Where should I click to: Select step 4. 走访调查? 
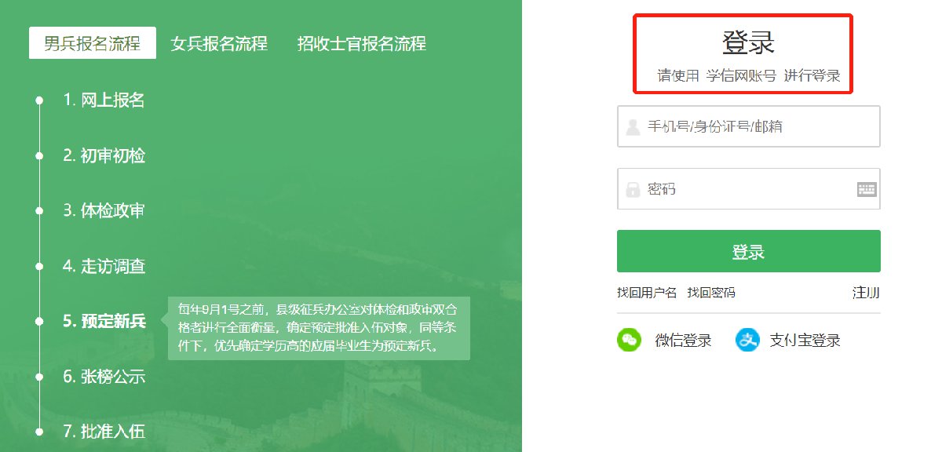point(104,266)
